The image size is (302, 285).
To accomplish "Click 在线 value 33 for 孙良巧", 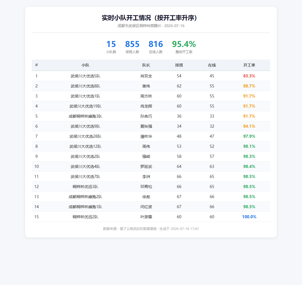I will point(212,116).
